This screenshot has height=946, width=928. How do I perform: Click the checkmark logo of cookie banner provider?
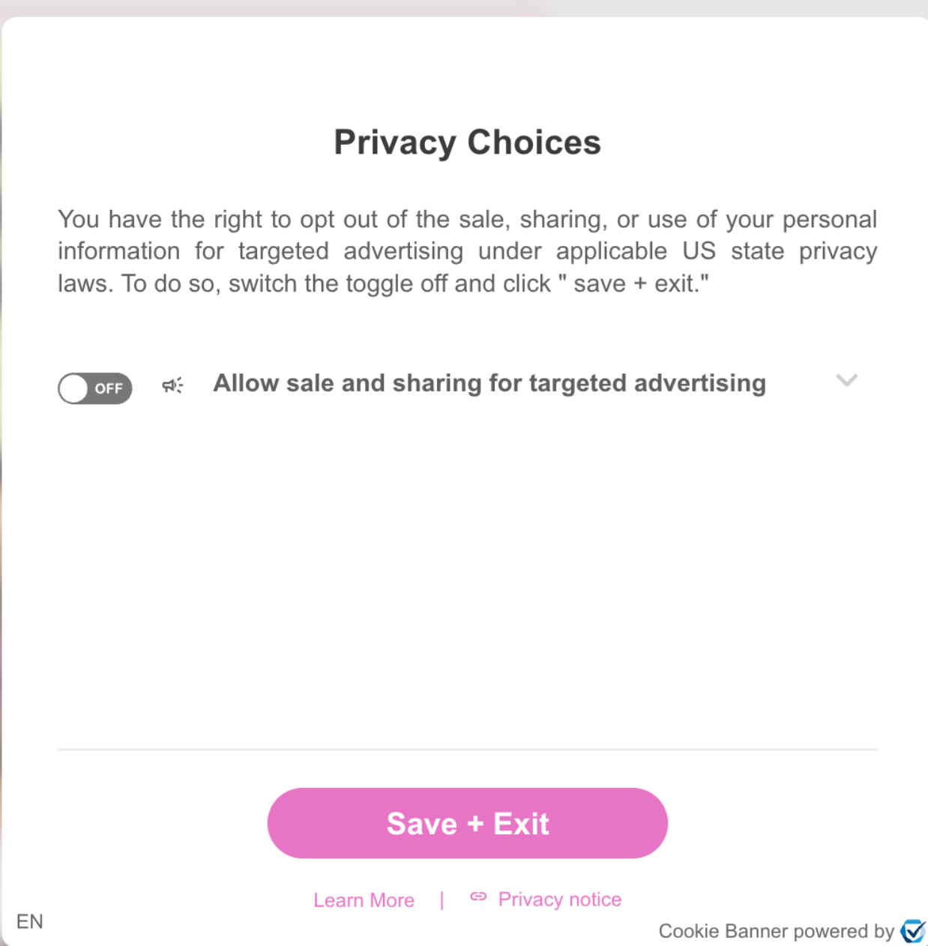pyautogui.click(x=913, y=930)
